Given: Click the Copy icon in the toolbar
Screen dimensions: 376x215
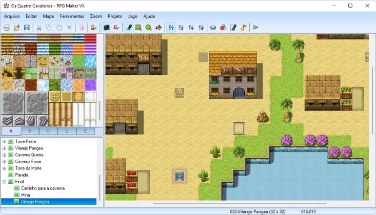Looking at the screenshot, I should click(49, 28).
